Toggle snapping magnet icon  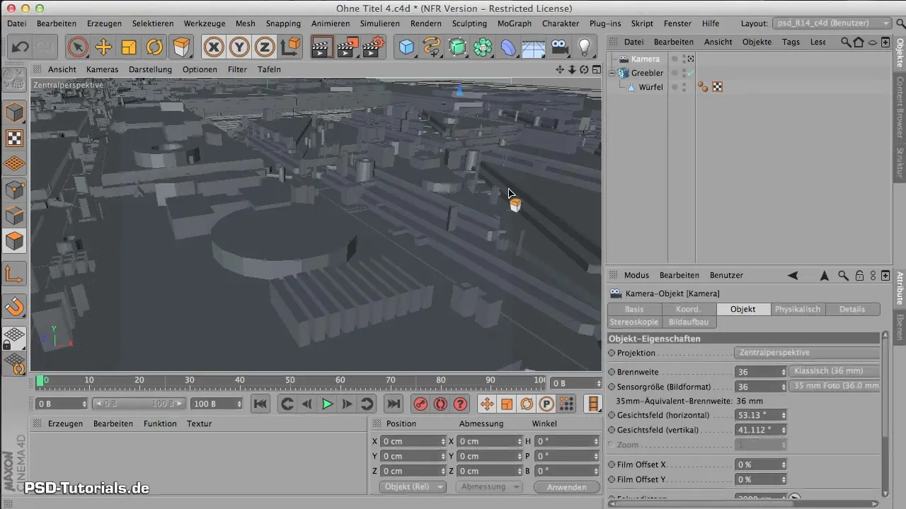tap(15, 306)
